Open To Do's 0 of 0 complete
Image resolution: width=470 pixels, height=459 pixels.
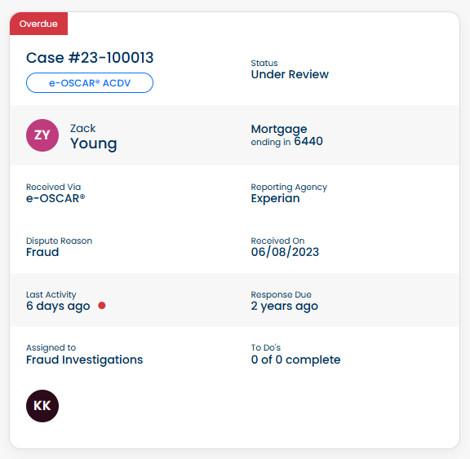pyautogui.click(x=295, y=360)
